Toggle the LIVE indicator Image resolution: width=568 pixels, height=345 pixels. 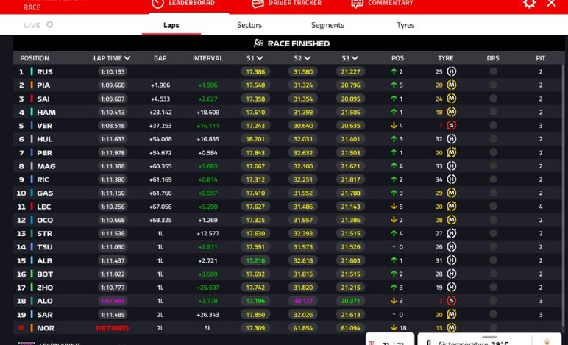[x=49, y=25]
